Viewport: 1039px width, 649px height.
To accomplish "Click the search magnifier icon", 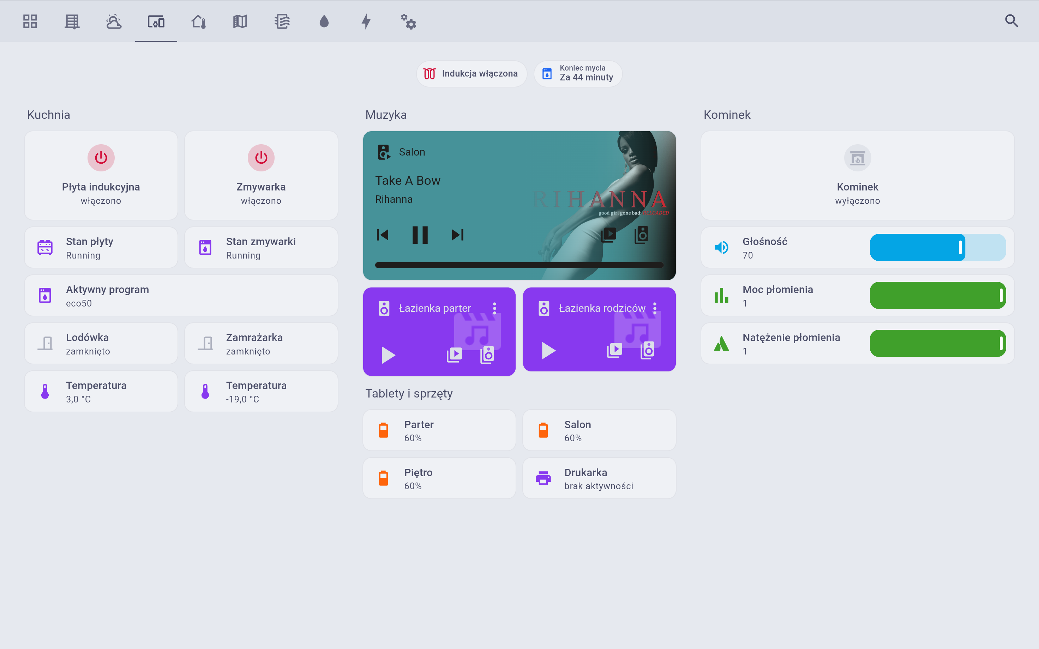I will coord(1011,20).
